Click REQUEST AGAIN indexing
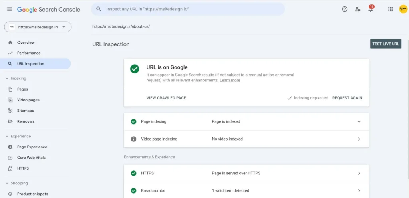The width and height of the screenshot is (409, 198). tap(347, 98)
